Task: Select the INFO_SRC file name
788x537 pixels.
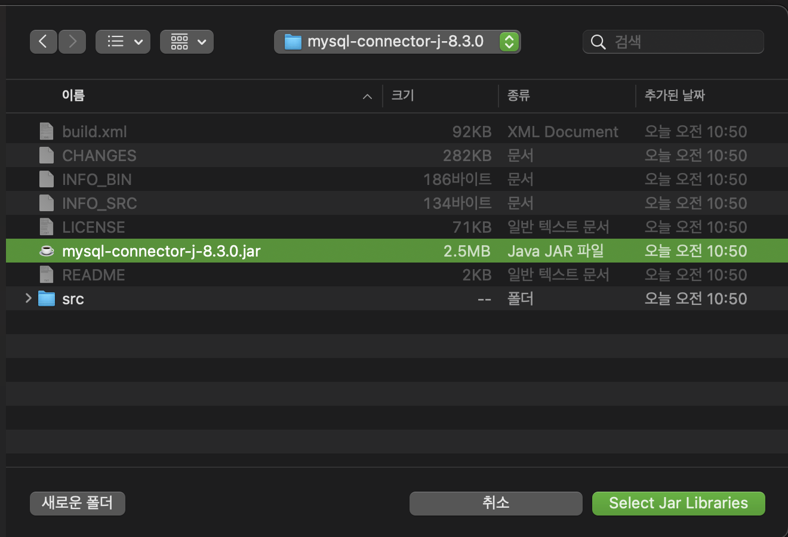Action: click(x=100, y=203)
